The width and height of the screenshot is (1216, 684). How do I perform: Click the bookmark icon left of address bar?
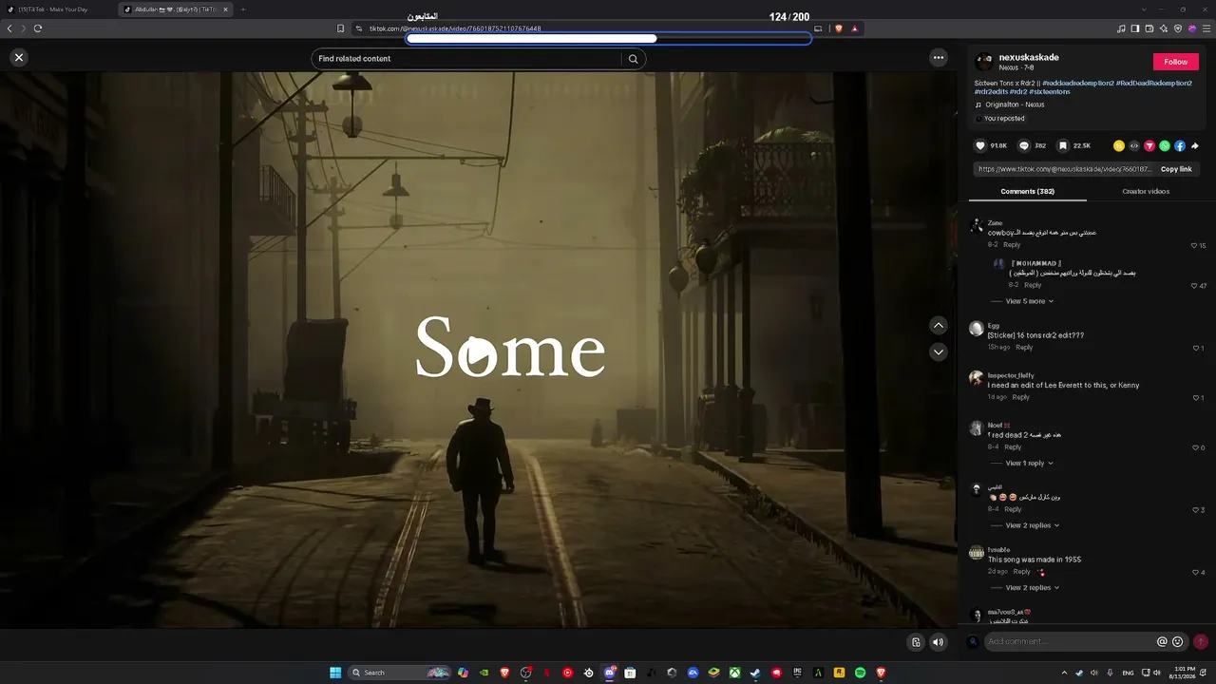point(341,28)
